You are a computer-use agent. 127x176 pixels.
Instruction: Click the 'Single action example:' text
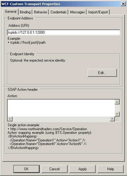[x=24, y=125]
